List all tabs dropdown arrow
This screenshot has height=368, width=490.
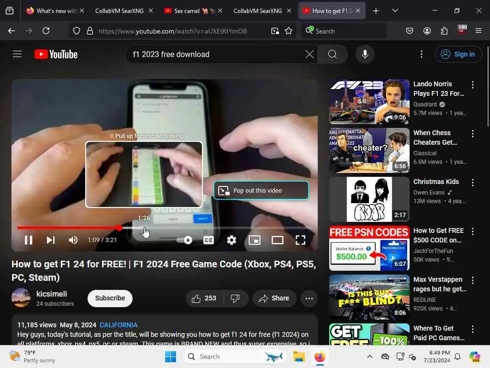point(395,11)
